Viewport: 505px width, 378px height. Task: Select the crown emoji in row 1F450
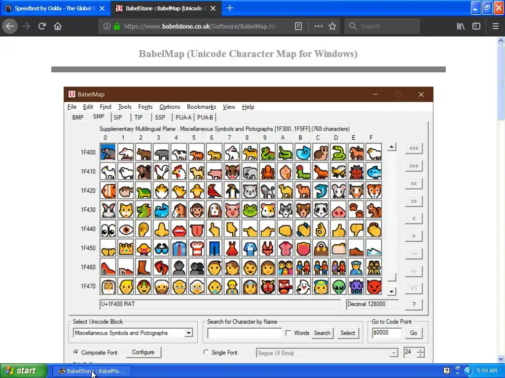click(x=126, y=248)
